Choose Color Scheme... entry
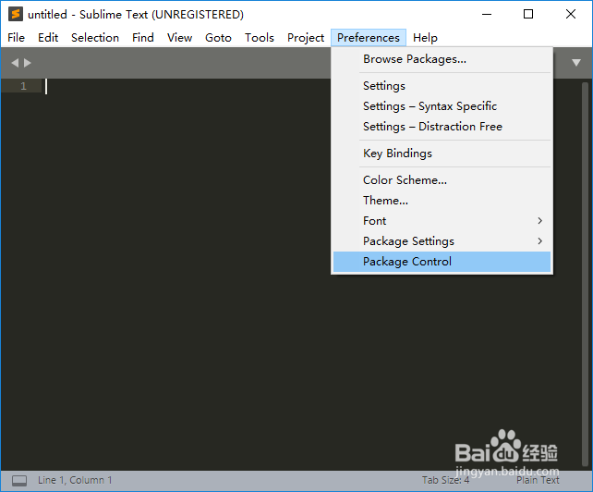The width and height of the screenshot is (593, 492). pos(442,180)
